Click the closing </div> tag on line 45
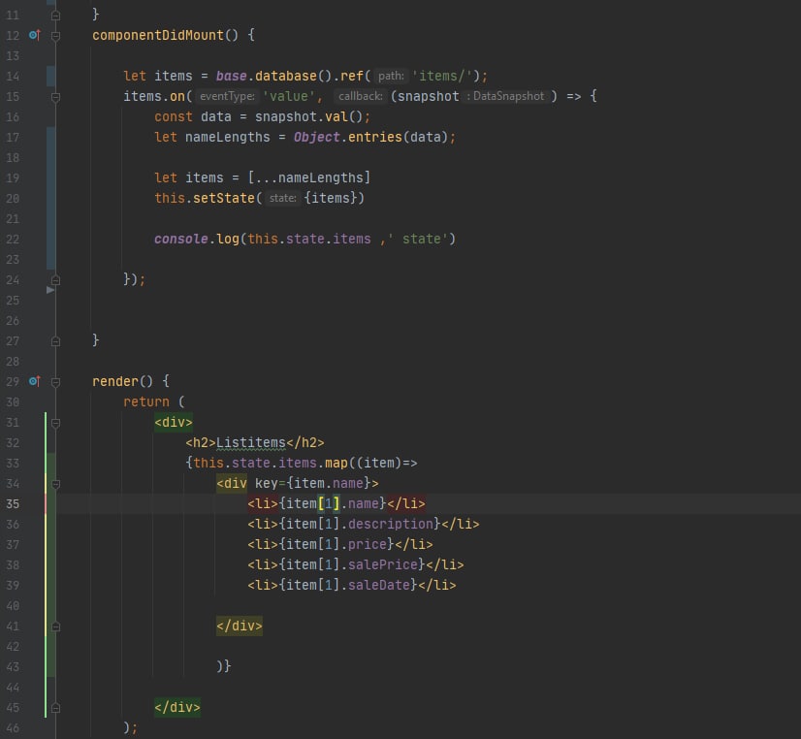The width and height of the screenshot is (801, 739). 177,708
